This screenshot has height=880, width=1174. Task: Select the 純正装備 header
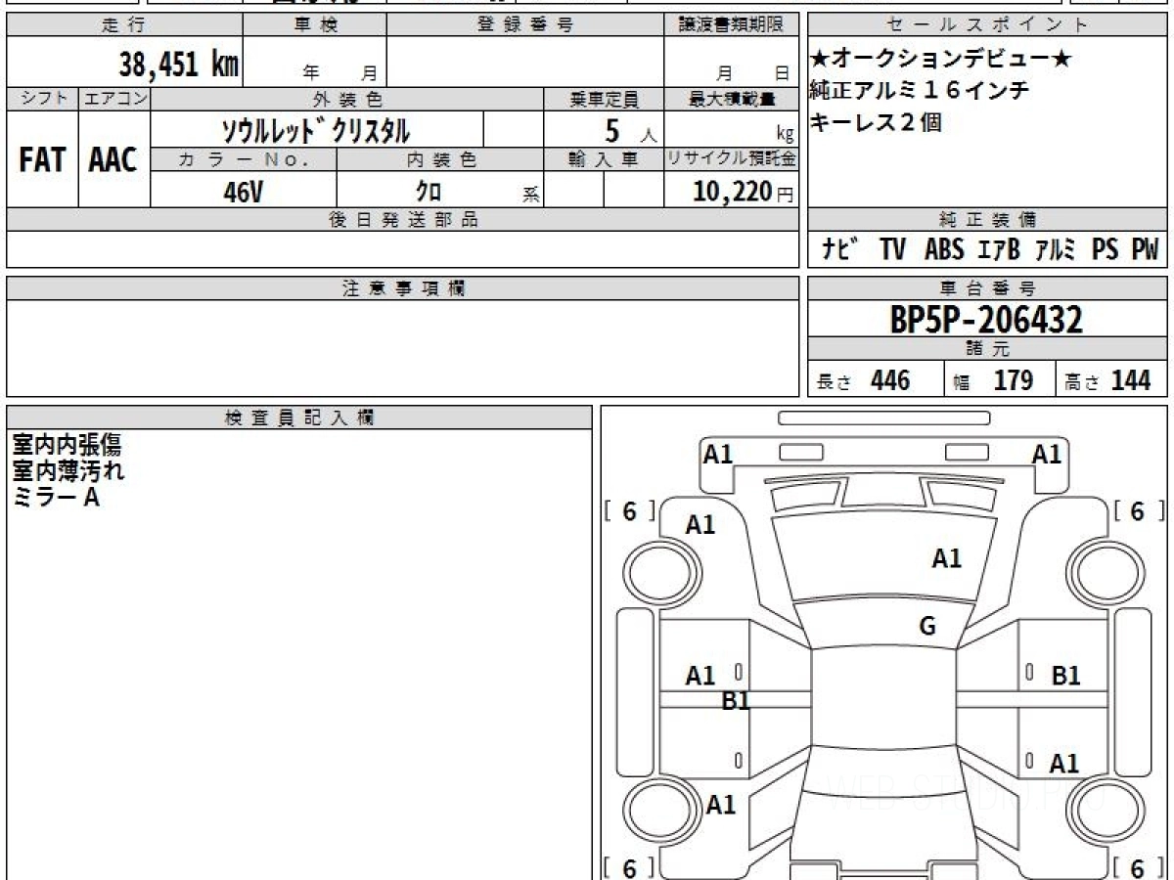pos(987,220)
